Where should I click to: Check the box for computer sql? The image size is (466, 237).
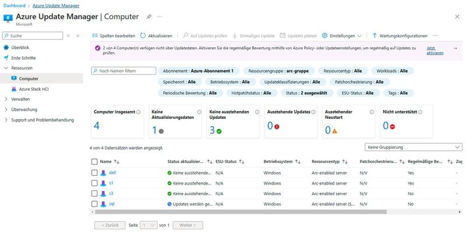[94, 204]
